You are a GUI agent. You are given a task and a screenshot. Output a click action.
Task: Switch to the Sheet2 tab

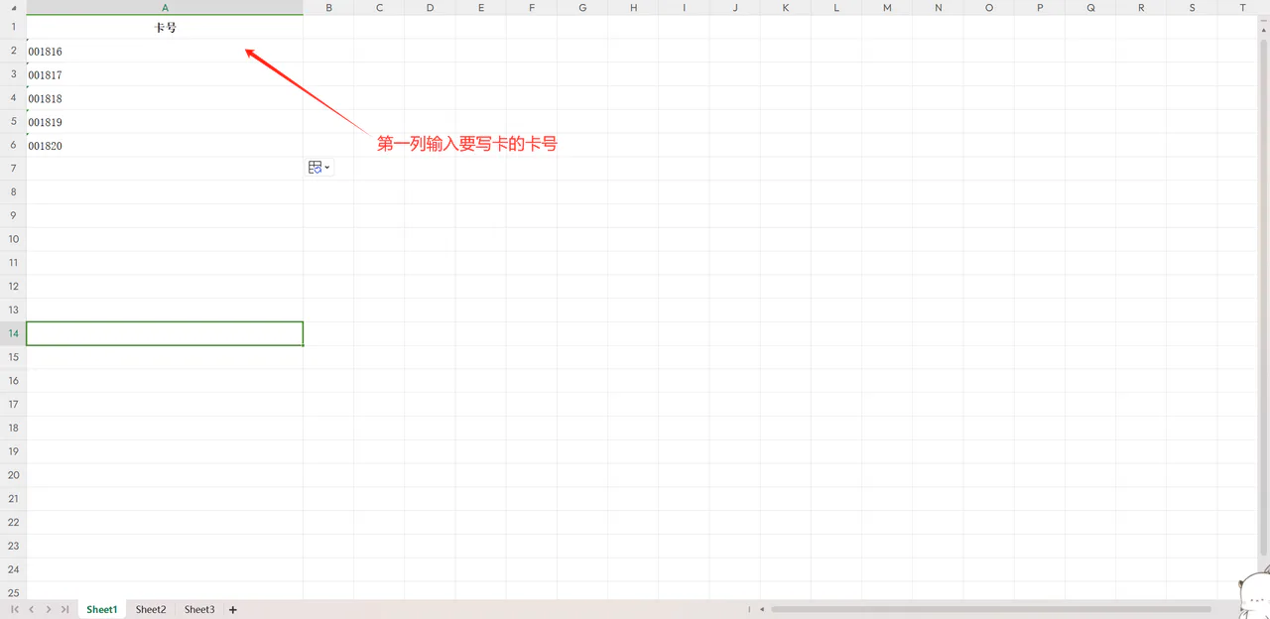[x=151, y=609]
